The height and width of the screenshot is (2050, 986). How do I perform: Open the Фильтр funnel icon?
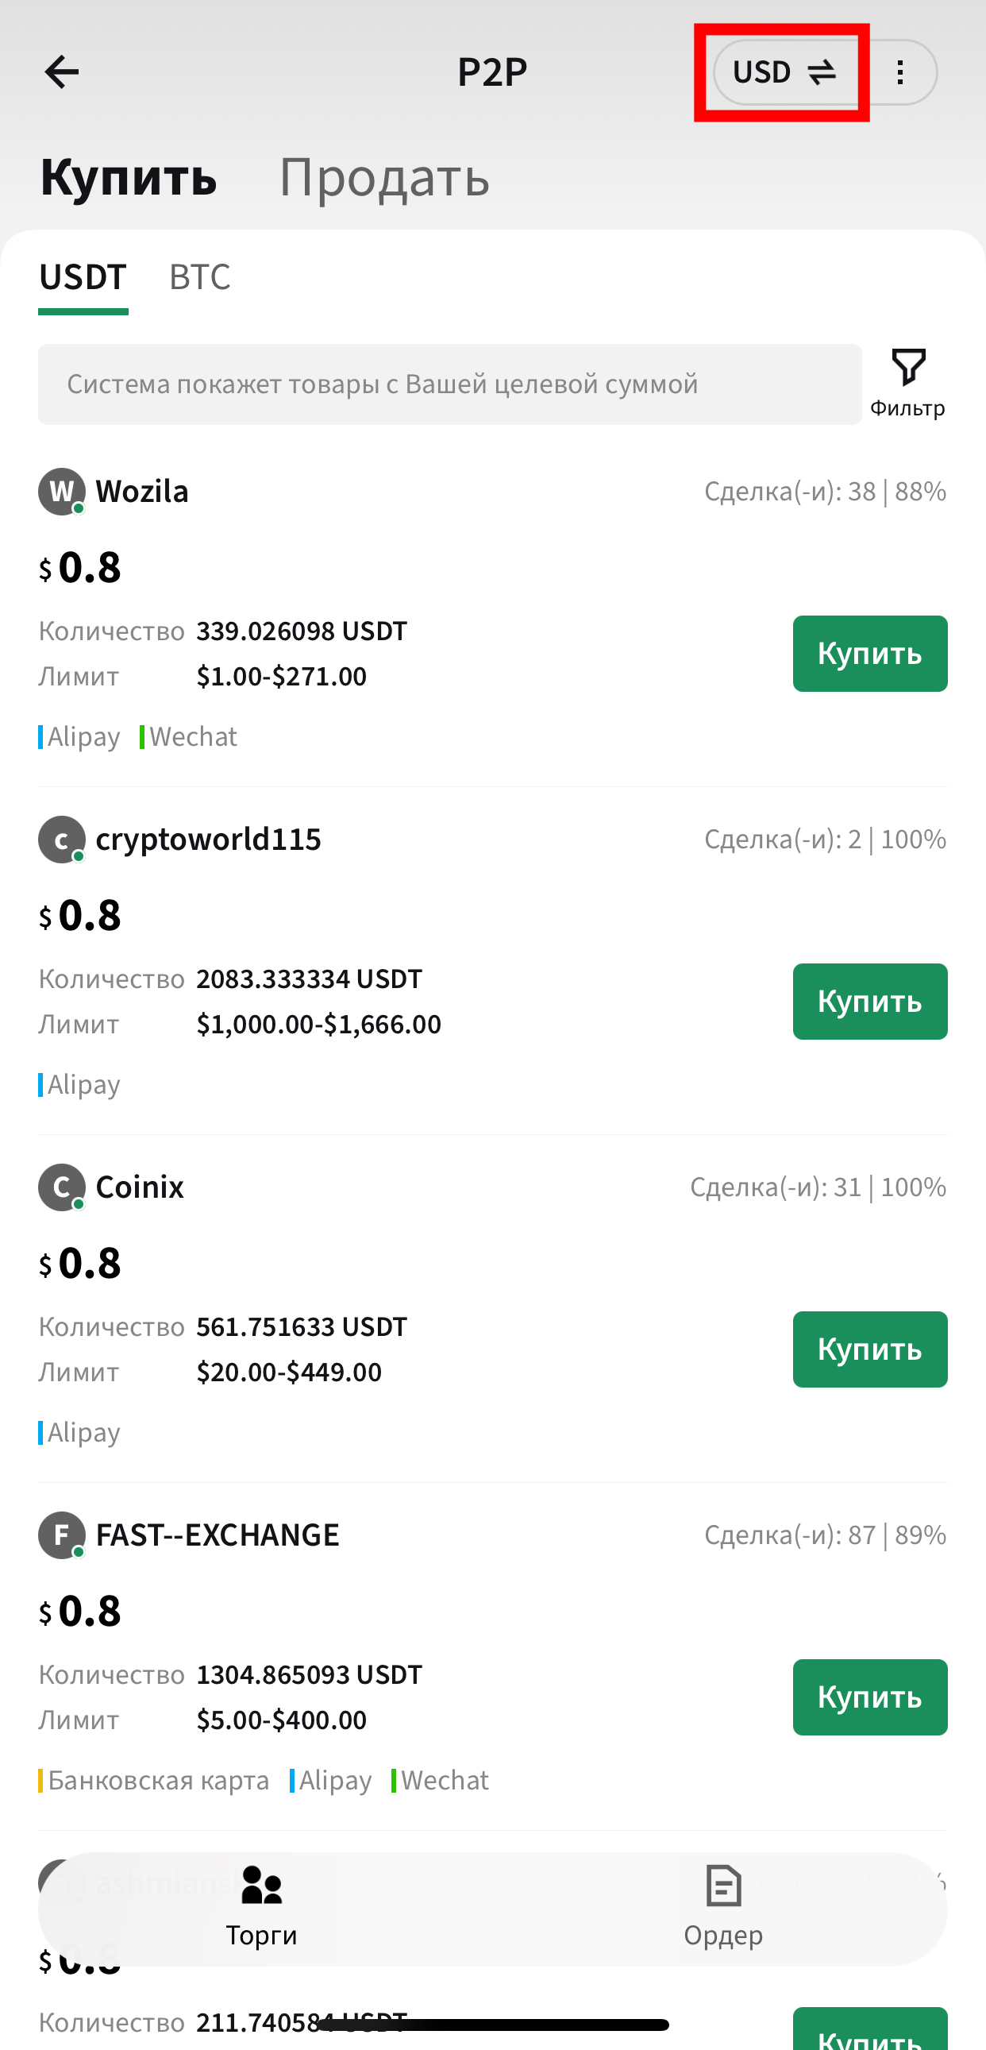[908, 367]
